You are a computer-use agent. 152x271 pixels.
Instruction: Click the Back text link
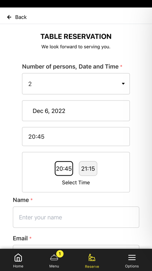pos(21,17)
